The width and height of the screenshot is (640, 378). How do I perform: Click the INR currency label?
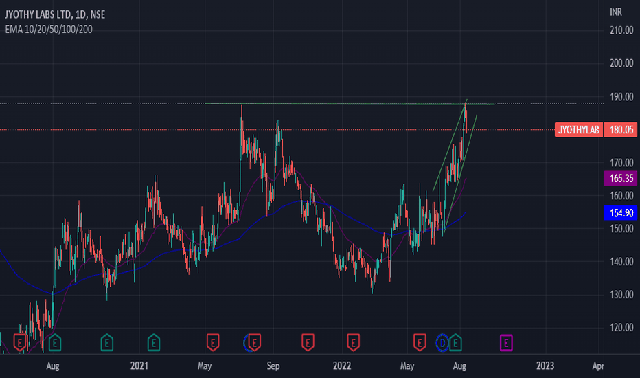(616, 12)
